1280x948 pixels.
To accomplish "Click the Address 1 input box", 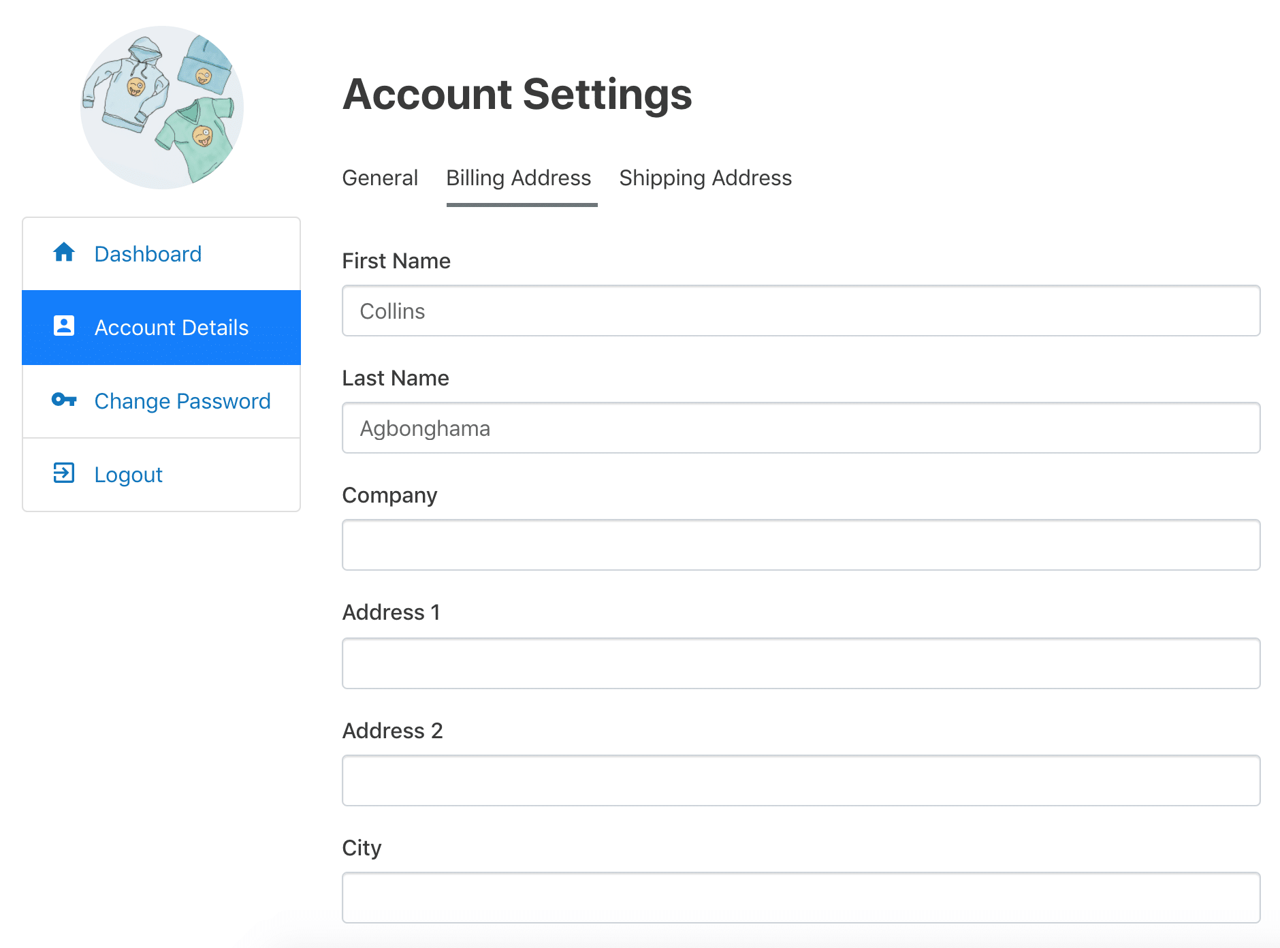I will pyautogui.click(x=800, y=663).
